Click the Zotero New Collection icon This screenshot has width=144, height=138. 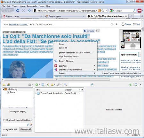(4, 85)
